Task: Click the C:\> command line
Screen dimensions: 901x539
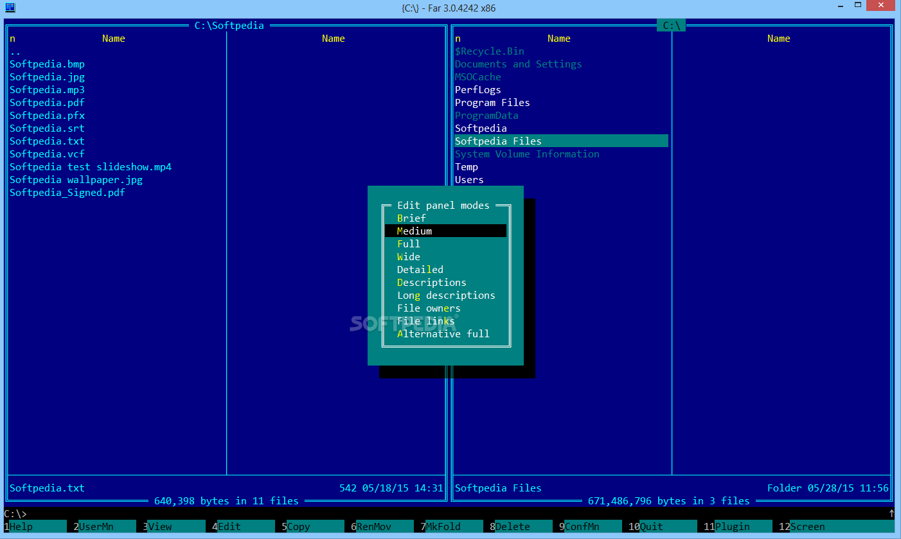Action: coord(450,514)
